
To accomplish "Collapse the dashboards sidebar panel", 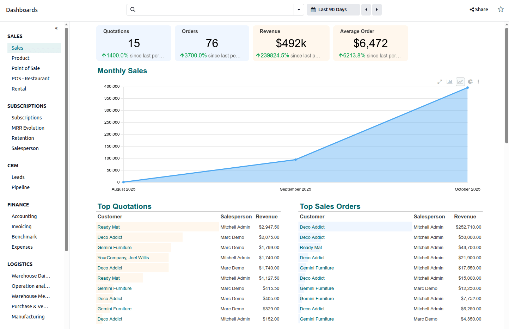I will pos(56,28).
